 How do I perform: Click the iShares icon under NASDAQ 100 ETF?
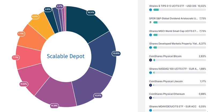coord(151,73)
